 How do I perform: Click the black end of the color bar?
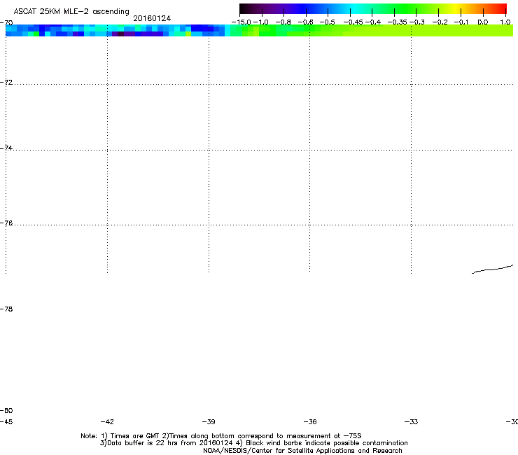point(244,8)
